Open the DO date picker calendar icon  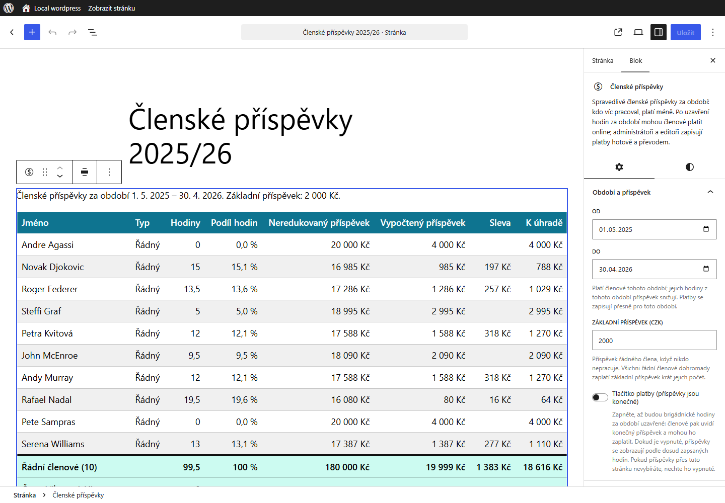click(x=706, y=269)
